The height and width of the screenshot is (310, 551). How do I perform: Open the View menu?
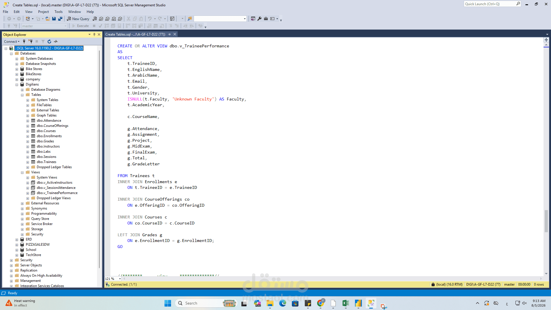[x=29, y=12]
